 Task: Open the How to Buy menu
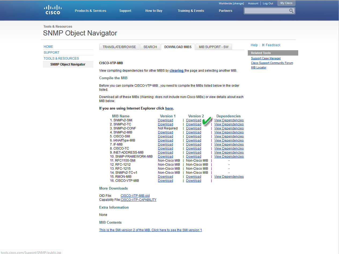point(154,11)
